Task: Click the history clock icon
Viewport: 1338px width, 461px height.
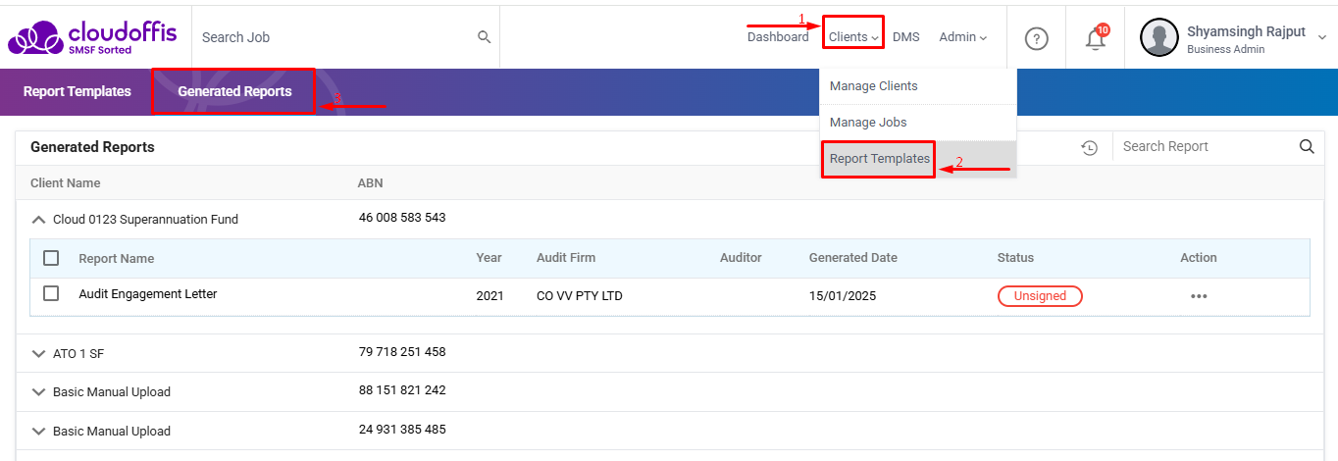Action: click(x=1089, y=147)
